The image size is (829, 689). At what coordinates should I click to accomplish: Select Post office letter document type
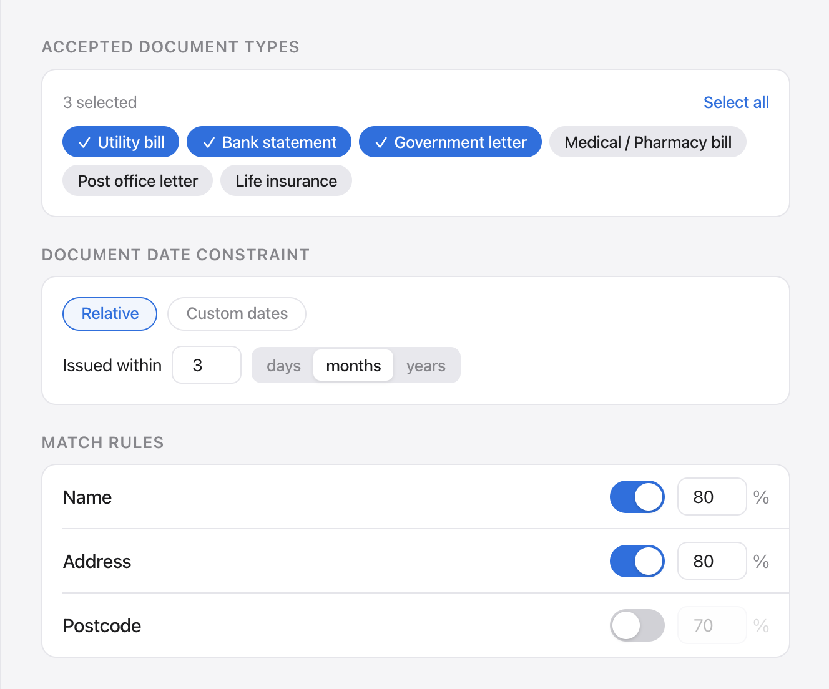point(137,181)
